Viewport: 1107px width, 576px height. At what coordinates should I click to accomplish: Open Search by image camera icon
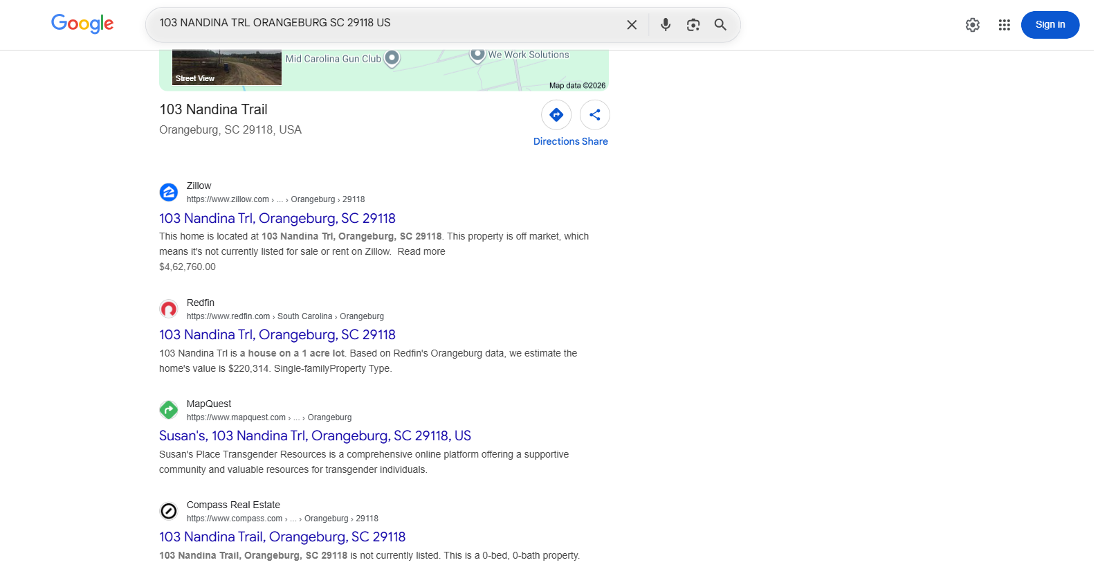click(x=693, y=25)
